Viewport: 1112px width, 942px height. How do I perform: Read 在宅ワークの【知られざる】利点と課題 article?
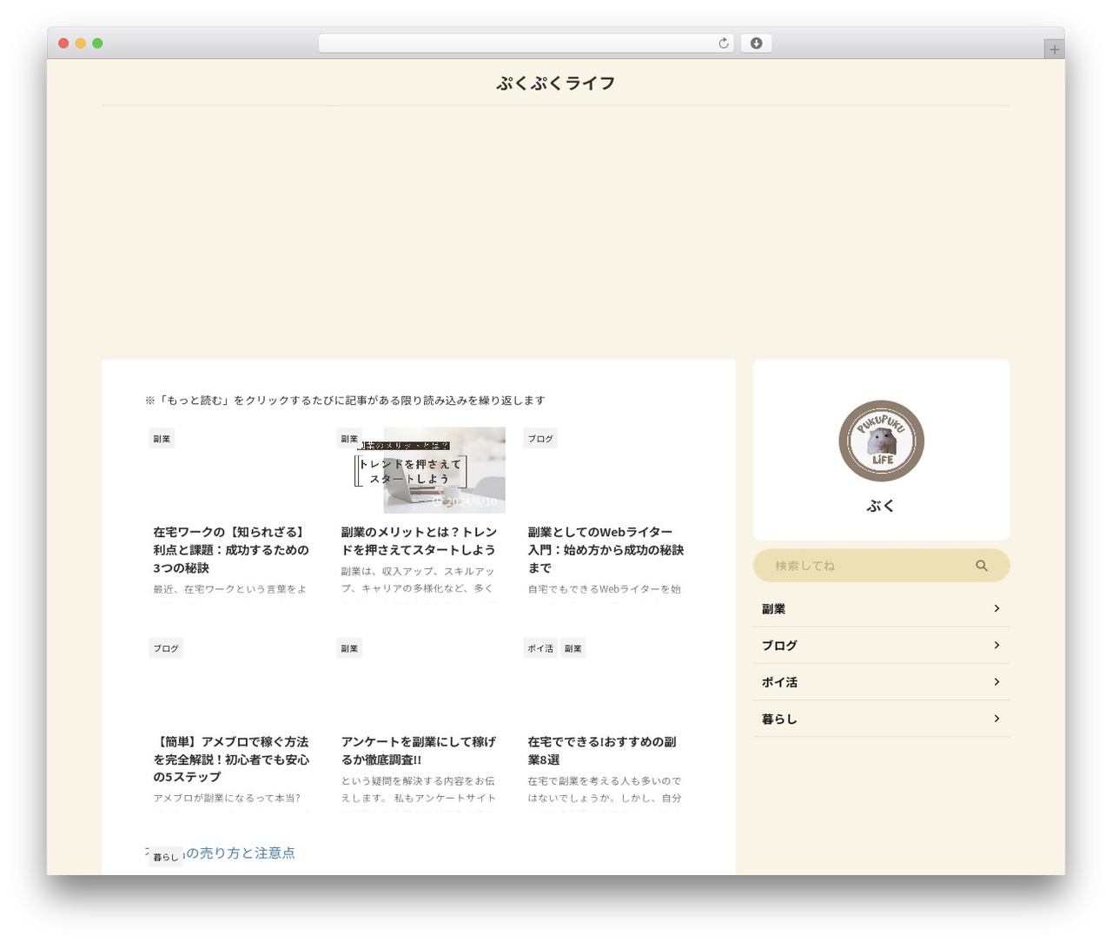click(231, 550)
